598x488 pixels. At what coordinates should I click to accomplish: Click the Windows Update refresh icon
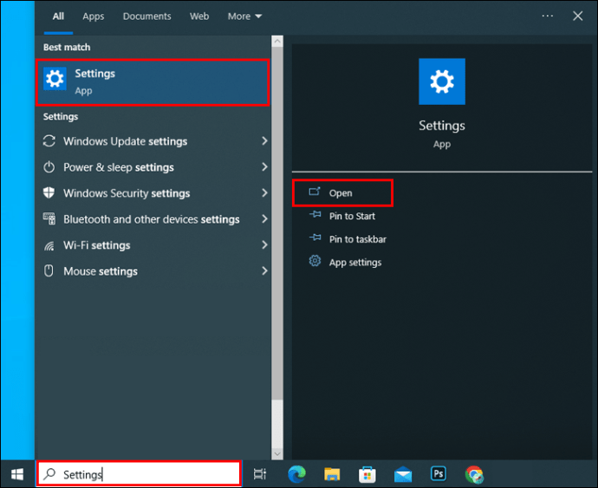tap(49, 140)
